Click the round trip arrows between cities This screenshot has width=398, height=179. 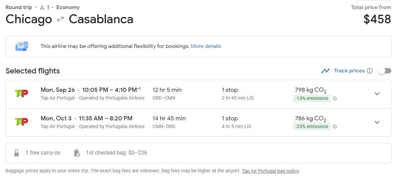(60, 19)
